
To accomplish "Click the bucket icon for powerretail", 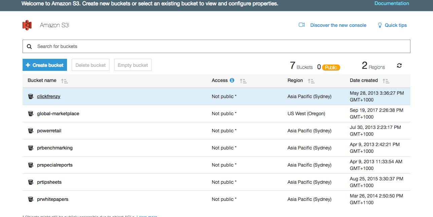I will (31, 131).
